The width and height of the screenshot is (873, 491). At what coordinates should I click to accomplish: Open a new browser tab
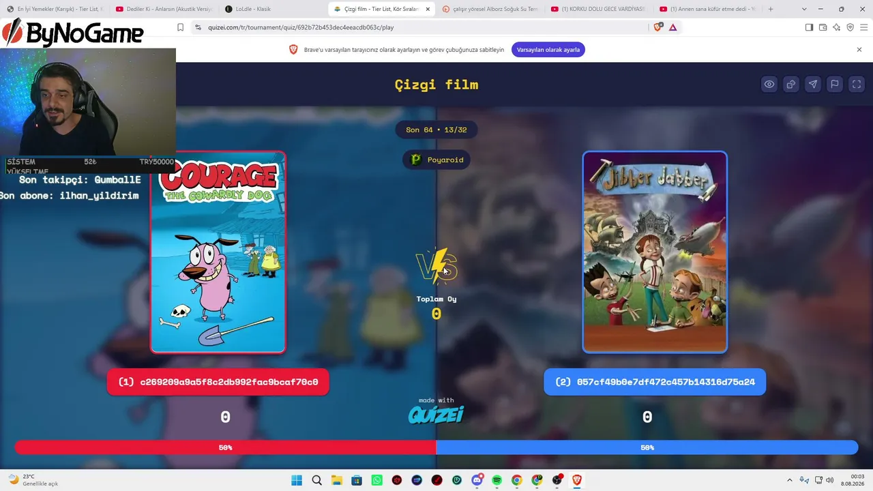pos(771,9)
